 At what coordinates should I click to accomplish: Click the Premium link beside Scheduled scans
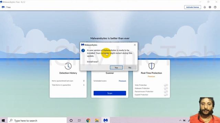[122, 81]
